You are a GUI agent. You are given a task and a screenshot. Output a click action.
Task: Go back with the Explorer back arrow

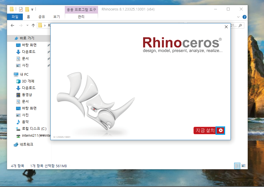point(12,25)
